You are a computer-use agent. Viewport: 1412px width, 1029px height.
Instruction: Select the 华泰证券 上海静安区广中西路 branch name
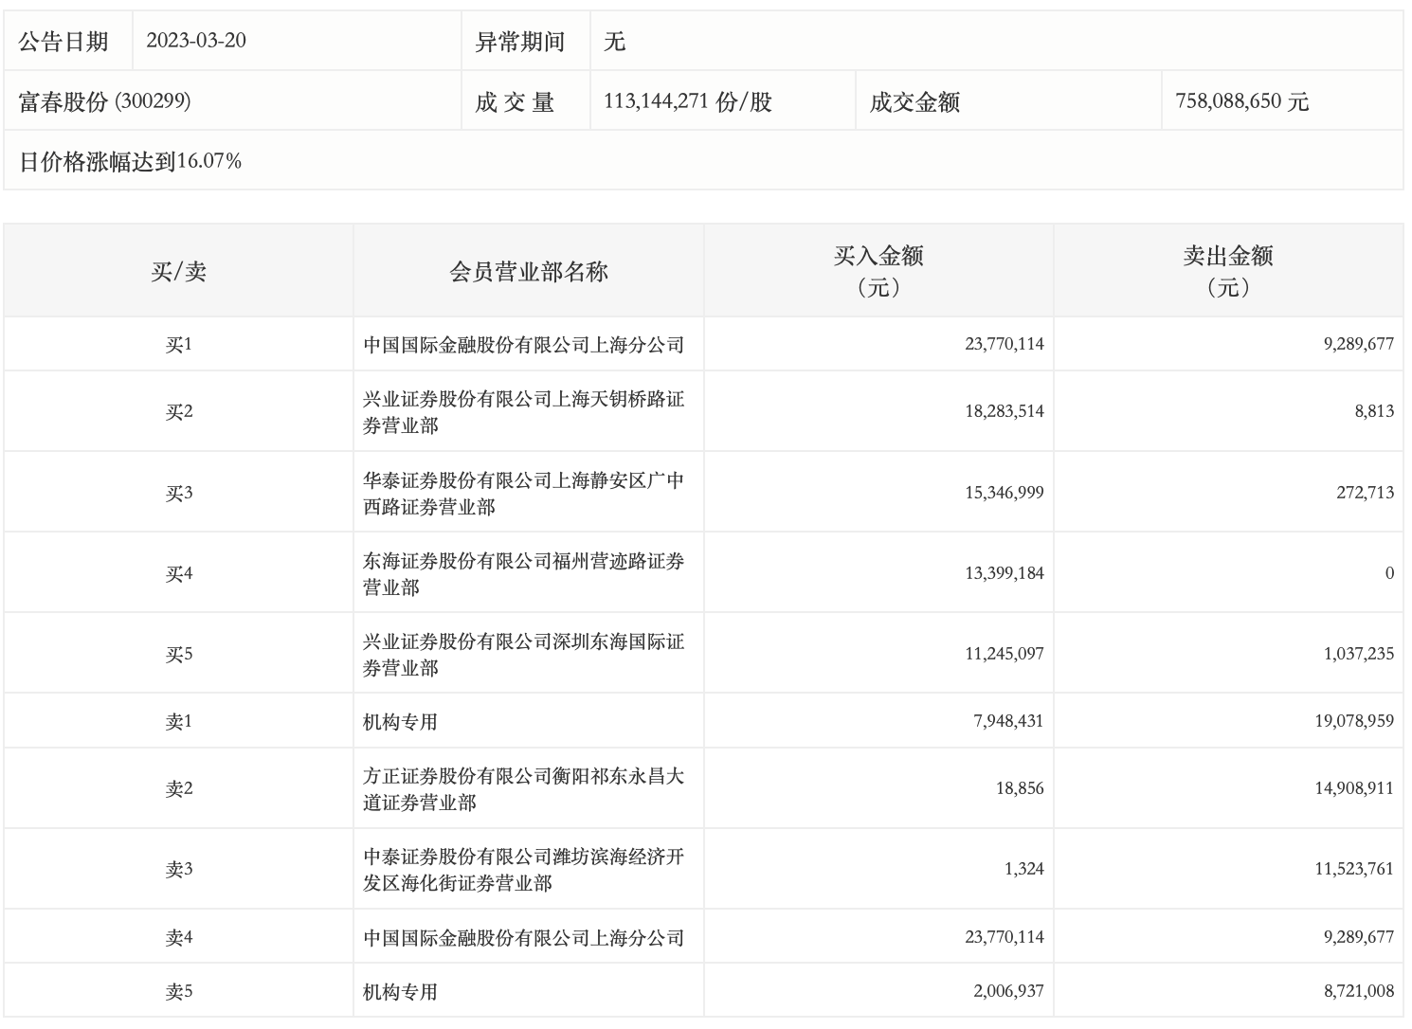(x=523, y=493)
